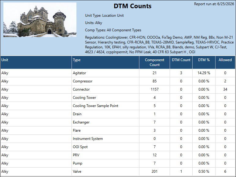Select the Connector type cell
Screen dimensions: 236x177
click(x=105, y=89)
